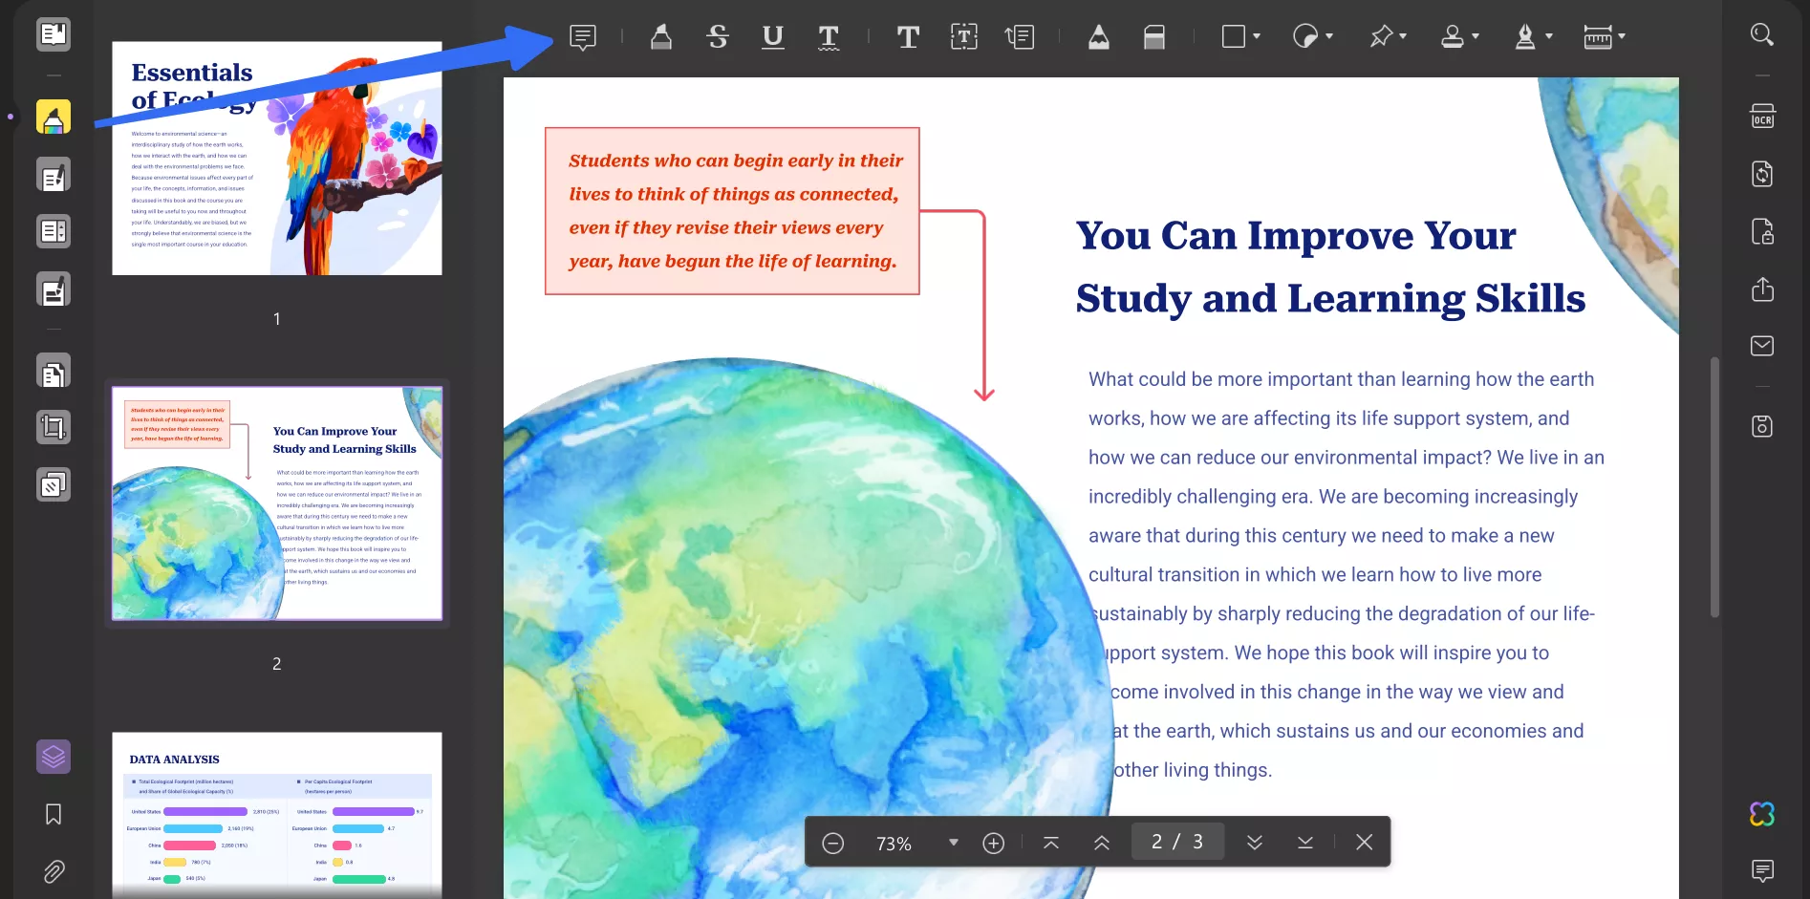Send file by email envelope icon
This screenshot has width=1810, height=899.
click(x=1762, y=346)
